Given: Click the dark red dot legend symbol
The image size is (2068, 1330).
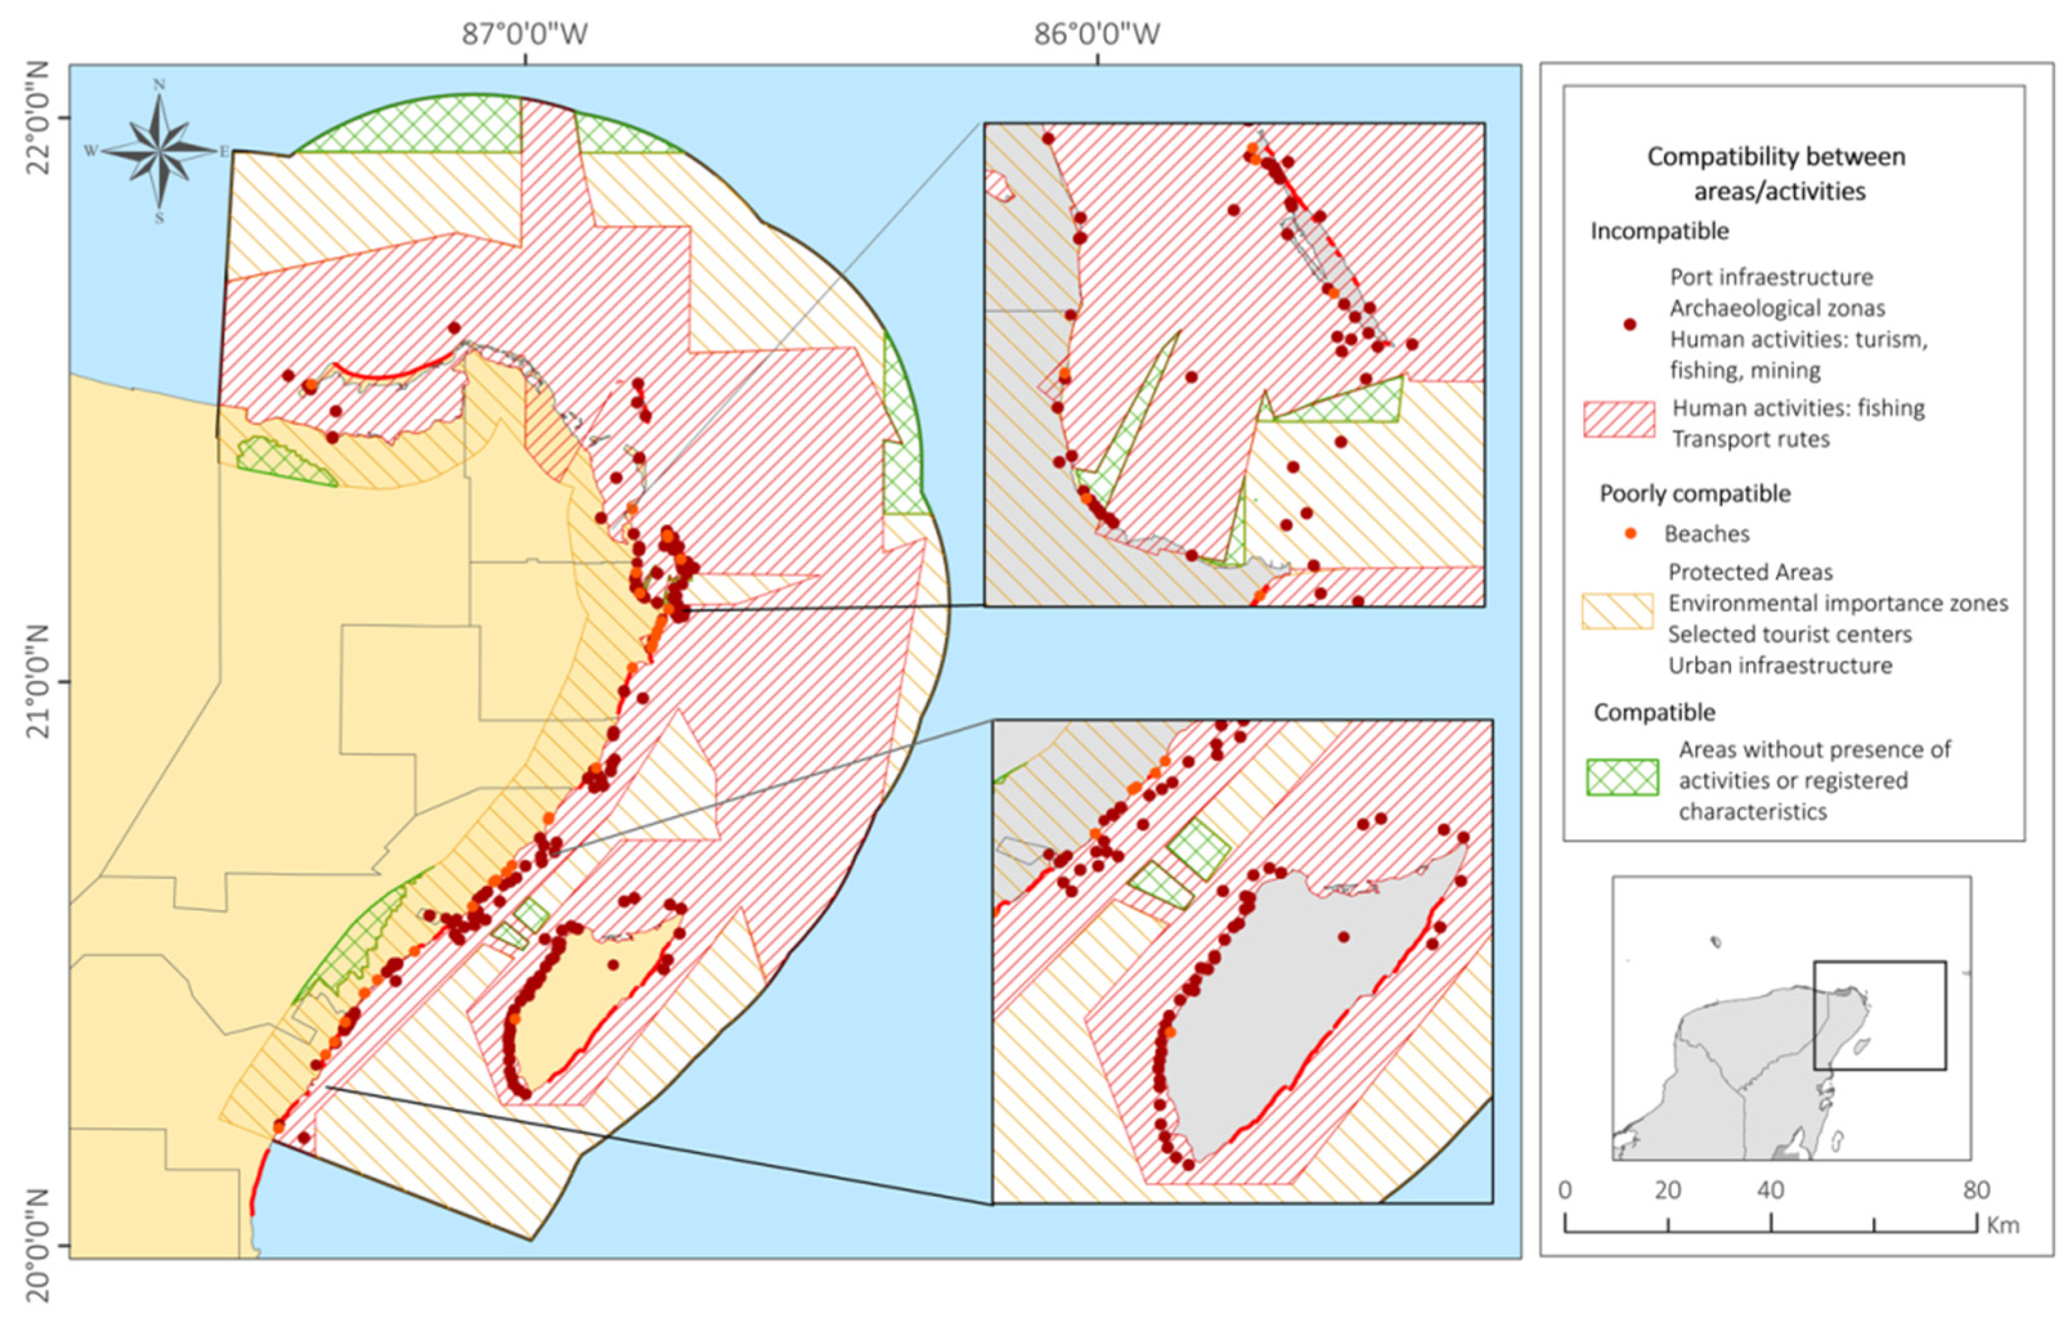Looking at the screenshot, I should click(x=1630, y=325).
